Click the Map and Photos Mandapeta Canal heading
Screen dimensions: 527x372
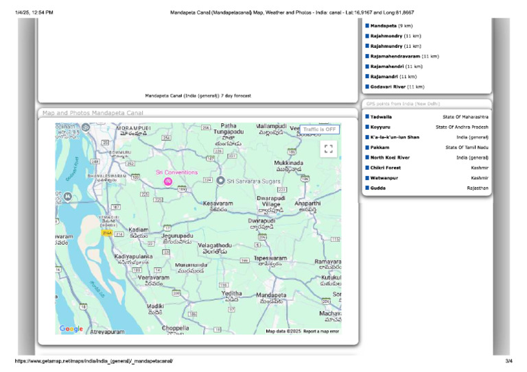click(x=93, y=112)
